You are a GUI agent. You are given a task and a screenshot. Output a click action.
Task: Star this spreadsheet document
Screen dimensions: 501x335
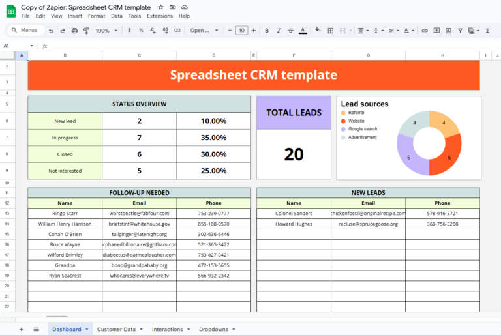pos(160,7)
